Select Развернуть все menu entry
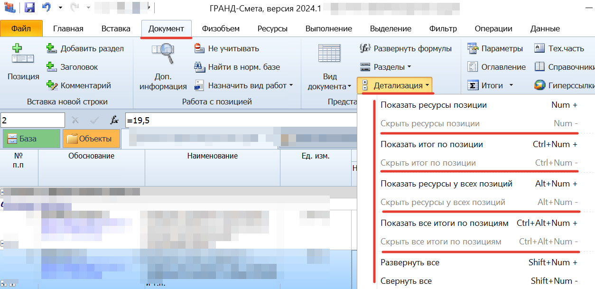Viewport: 595px width, 289px height. point(479,262)
